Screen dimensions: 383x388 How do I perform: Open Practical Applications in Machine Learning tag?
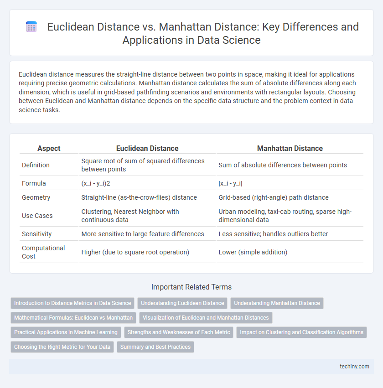pos(66,332)
